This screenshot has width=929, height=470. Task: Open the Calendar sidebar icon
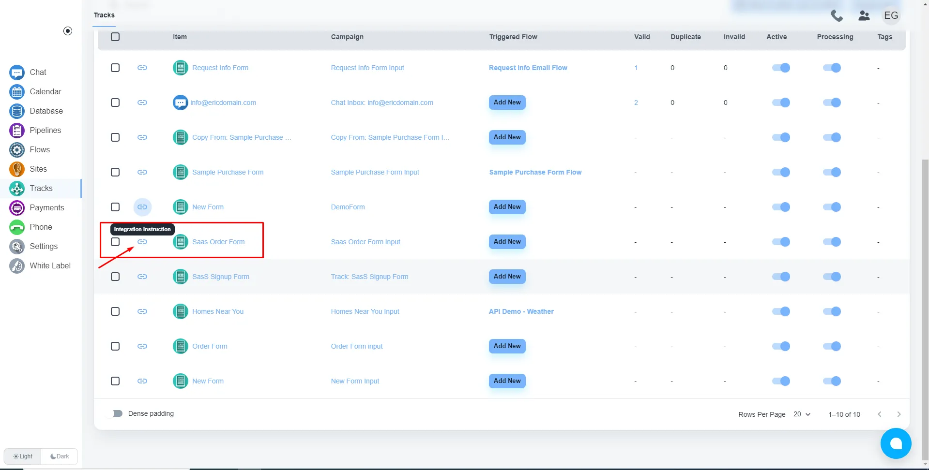pos(17,92)
